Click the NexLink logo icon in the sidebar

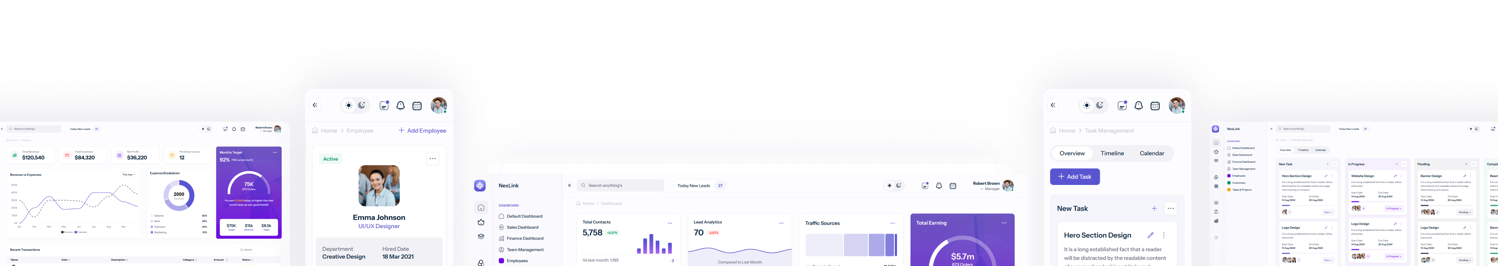click(480, 186)
